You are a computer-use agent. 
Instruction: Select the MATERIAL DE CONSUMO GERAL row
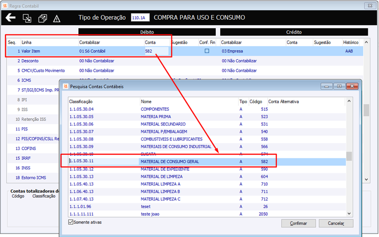click(x=207, y=161)
